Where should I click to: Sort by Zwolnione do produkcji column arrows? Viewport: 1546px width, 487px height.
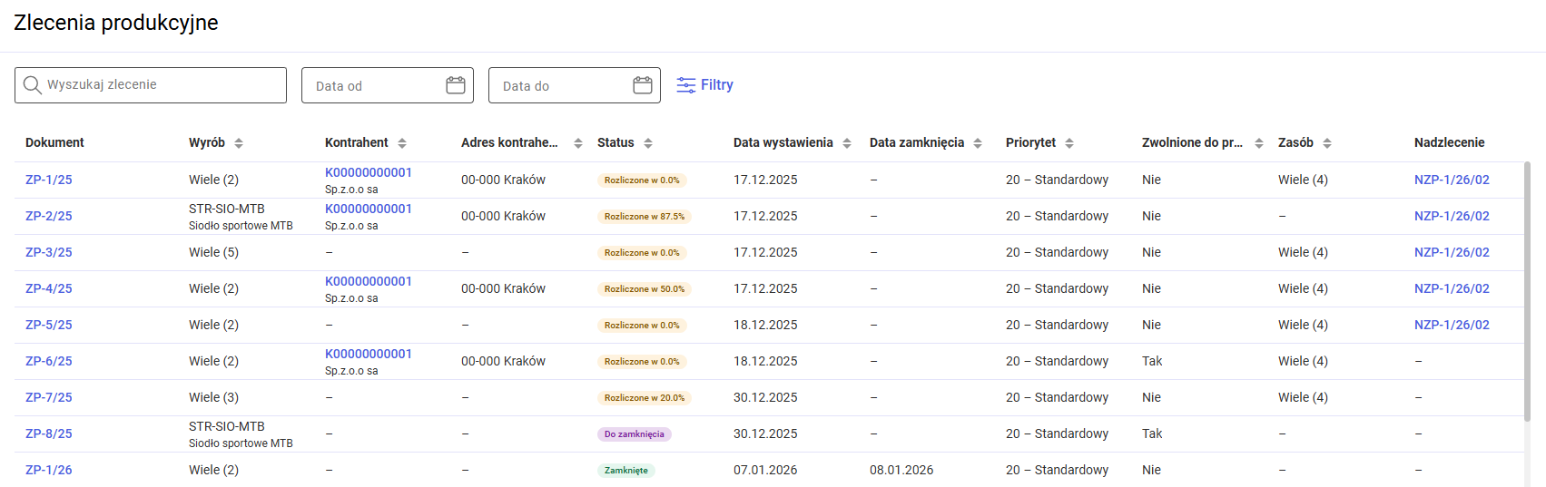coord(1259,143)
